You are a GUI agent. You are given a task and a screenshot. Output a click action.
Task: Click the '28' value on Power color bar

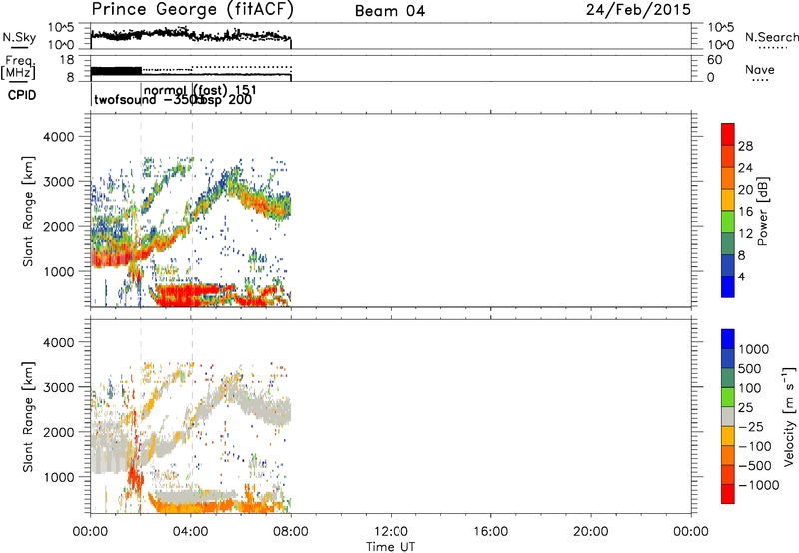click(745, 146)
